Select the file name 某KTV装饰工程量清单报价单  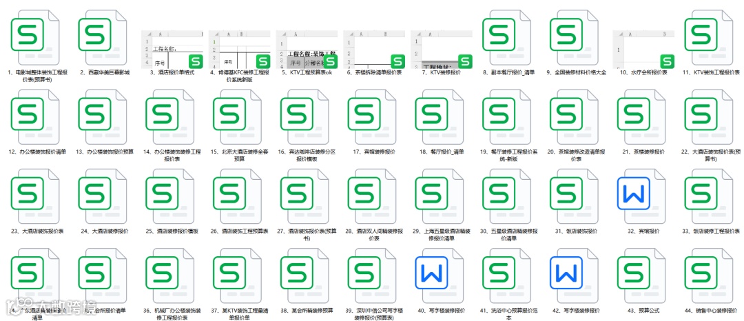coord(239,314)
